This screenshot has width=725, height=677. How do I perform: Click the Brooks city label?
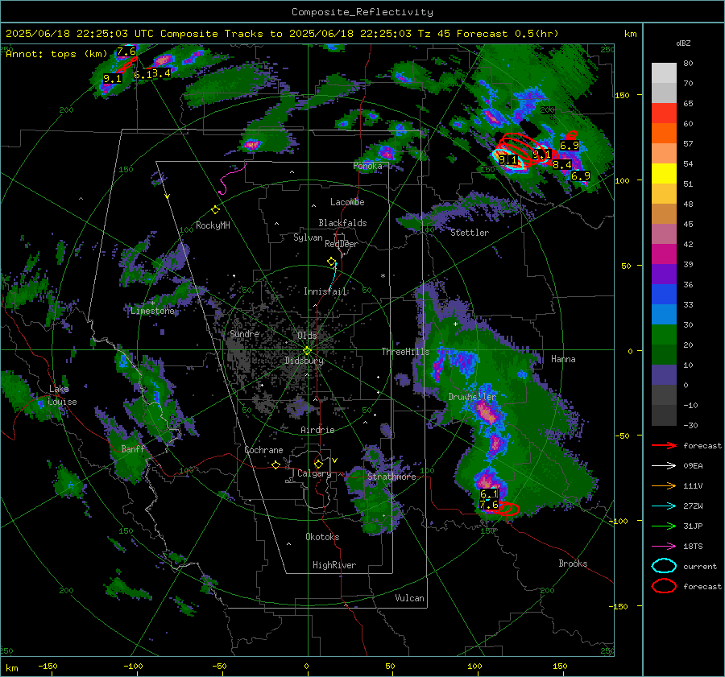click(573, 563)
